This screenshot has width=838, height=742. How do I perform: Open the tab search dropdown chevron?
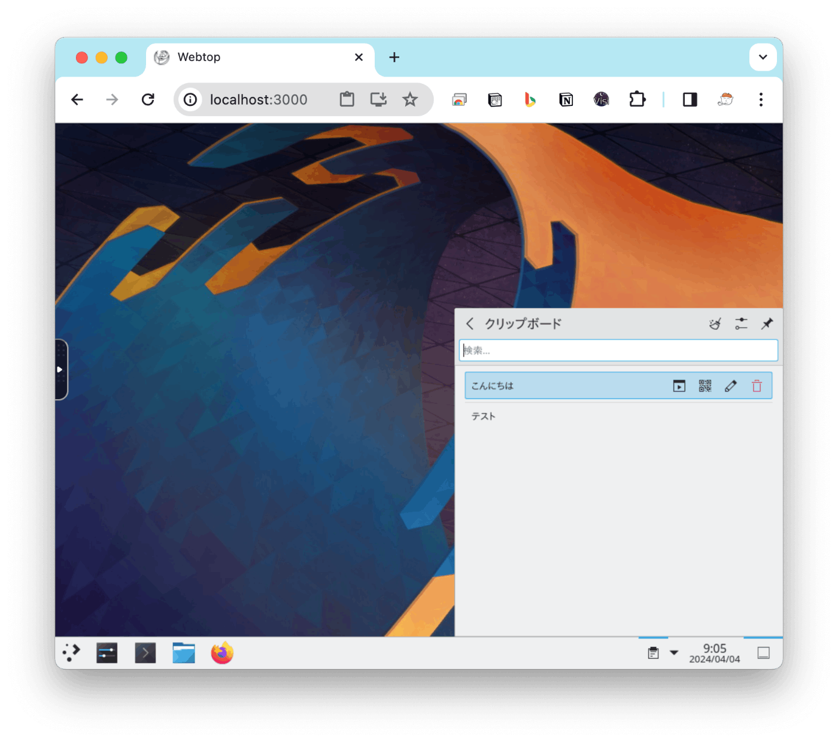click(763, 57)
